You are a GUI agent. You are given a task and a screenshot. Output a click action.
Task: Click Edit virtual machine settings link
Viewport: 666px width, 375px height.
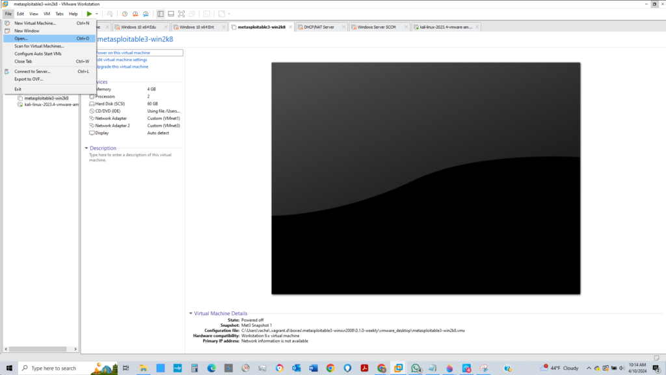click(x=122, y=60)
